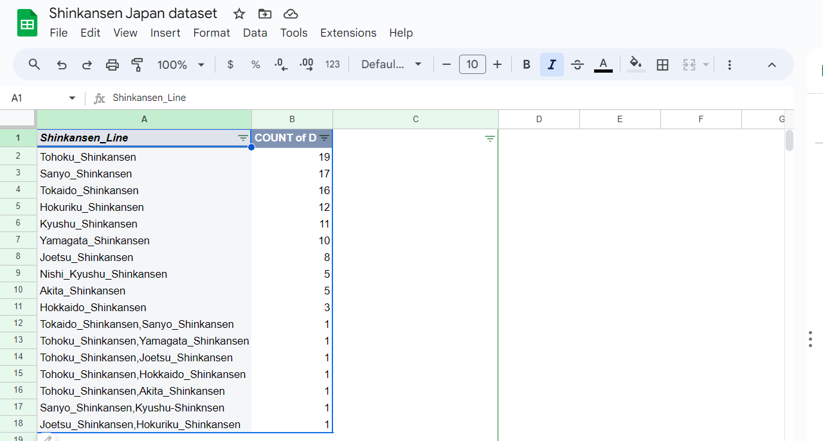Viewport: 823px width, 441px height.
Task: Click the move to folder icon
Action: click(x=264, y=14)
